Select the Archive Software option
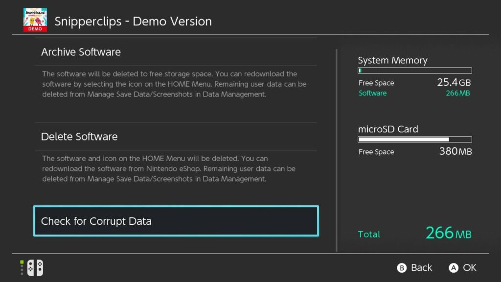 pos(176,52)
